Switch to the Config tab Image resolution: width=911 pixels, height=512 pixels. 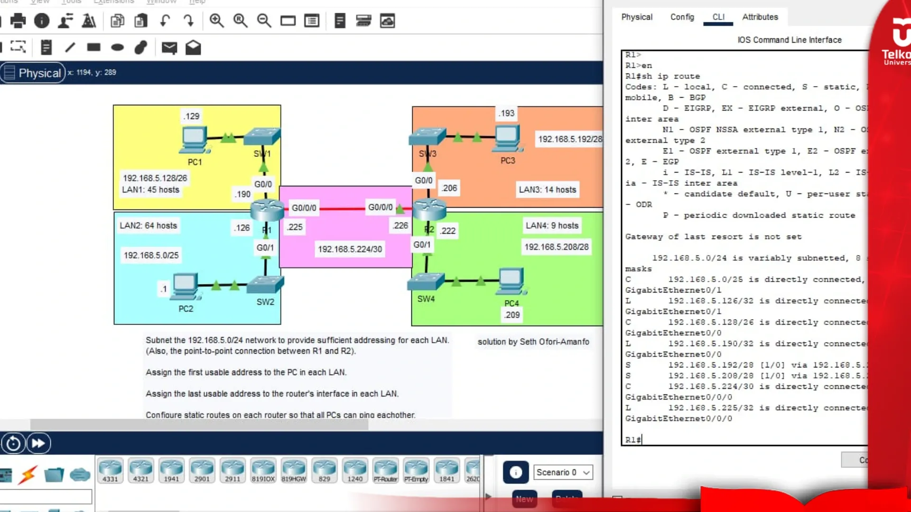(x=682, y=17)
